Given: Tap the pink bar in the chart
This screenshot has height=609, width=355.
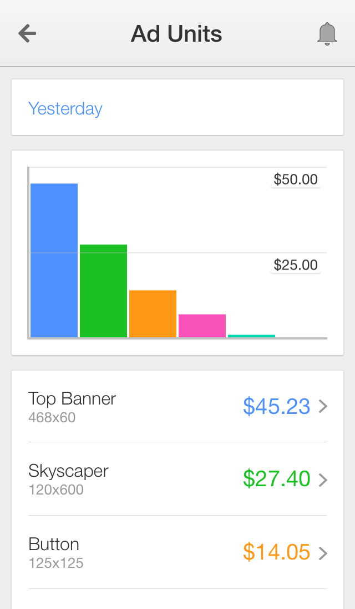Looking at the screenshot, I should [x=202, y=326].
